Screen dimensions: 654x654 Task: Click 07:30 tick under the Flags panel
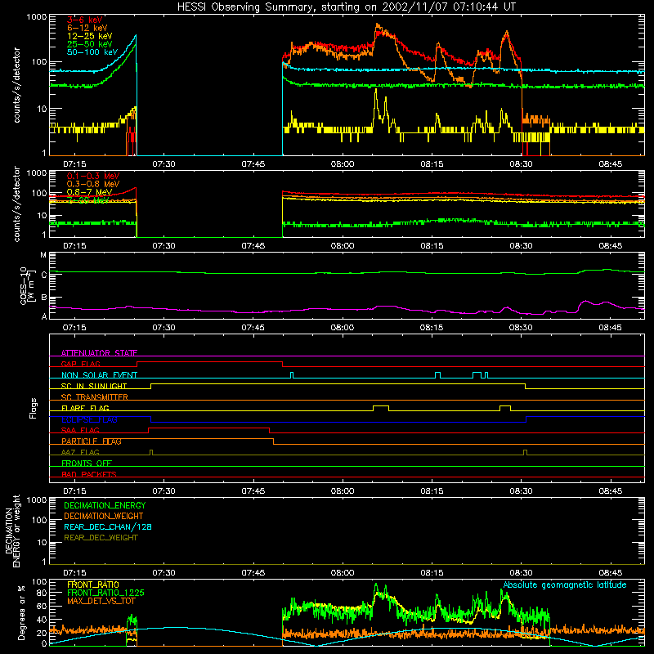(163, 491)
